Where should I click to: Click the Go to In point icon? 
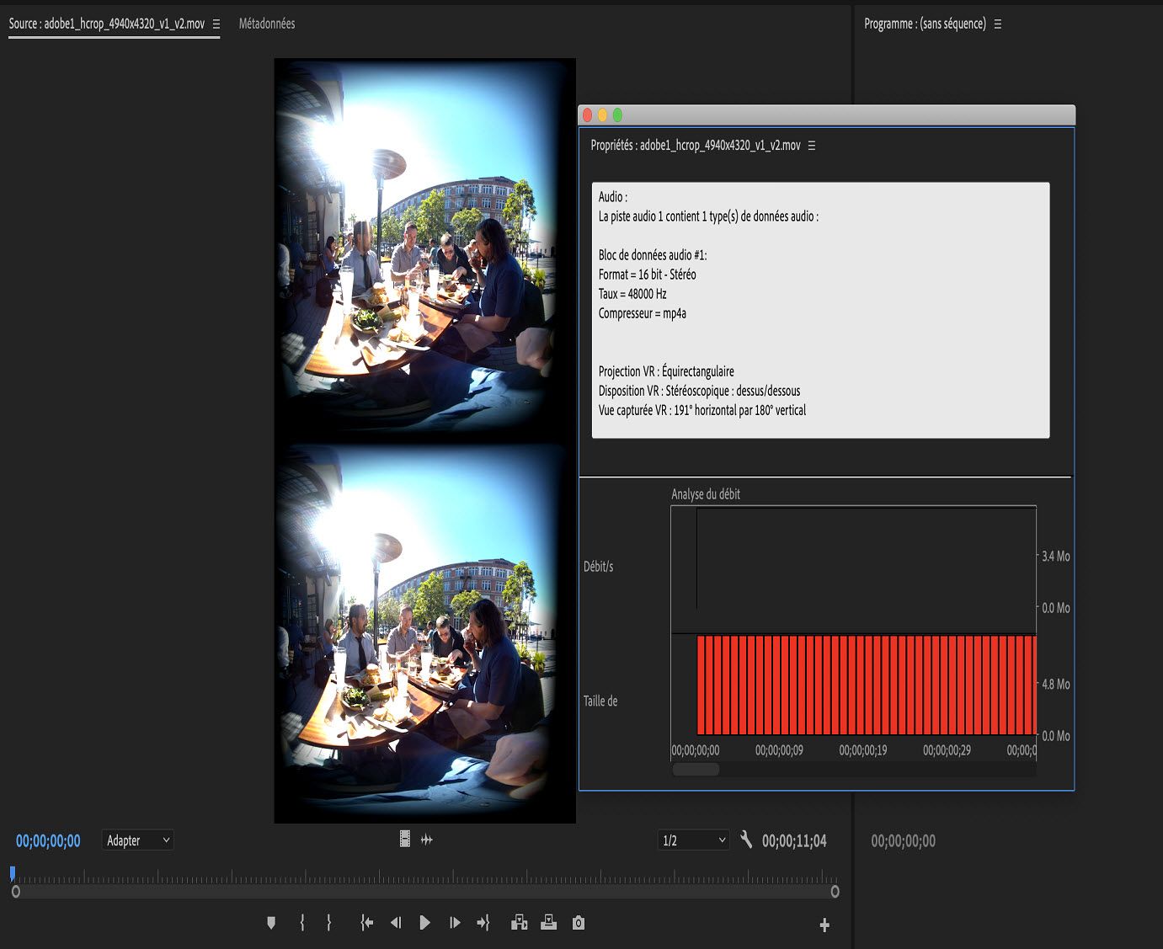click(x=366, y=923)
